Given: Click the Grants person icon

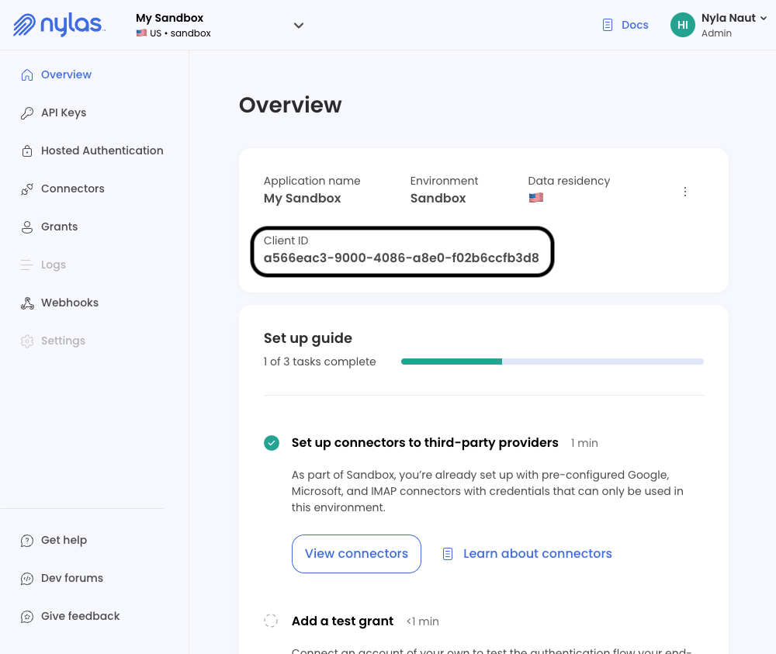Looking at the screenshot, I should click(x=27, y=227).
